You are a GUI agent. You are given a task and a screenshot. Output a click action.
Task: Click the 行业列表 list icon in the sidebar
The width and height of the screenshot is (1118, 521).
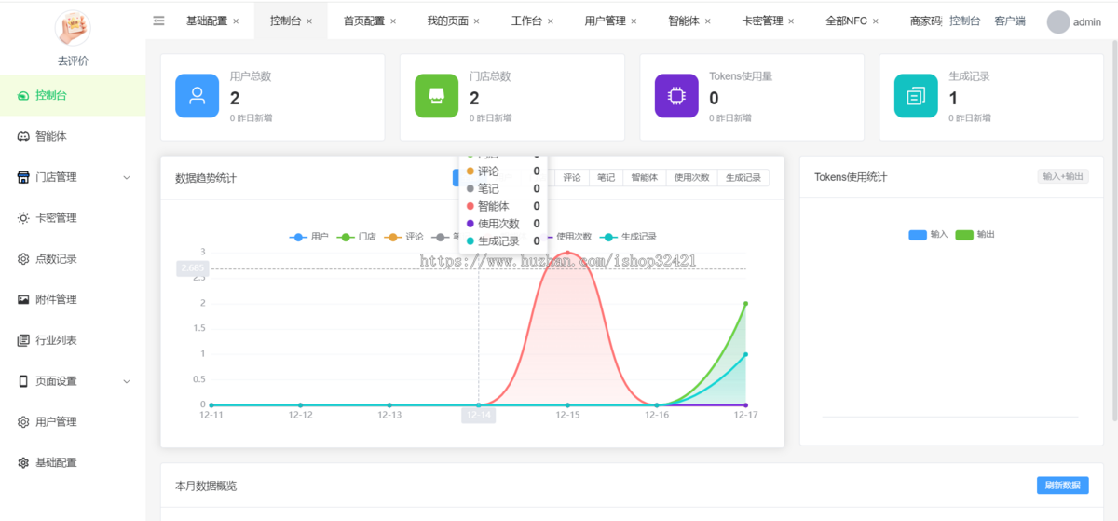[23, 340]
